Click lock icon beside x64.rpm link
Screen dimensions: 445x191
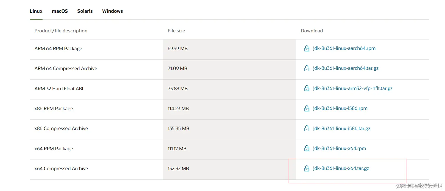tap(307, 149)
